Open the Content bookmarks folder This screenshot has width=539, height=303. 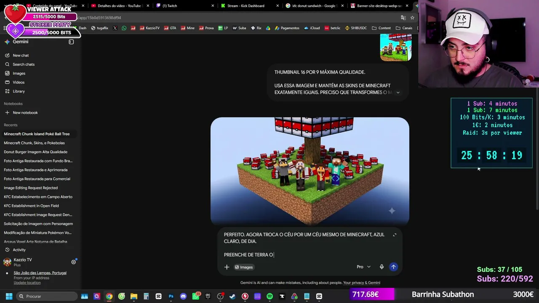pos(381,28)
